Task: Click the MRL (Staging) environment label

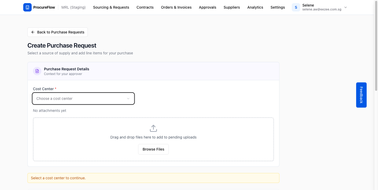Action: coord(73,7)
